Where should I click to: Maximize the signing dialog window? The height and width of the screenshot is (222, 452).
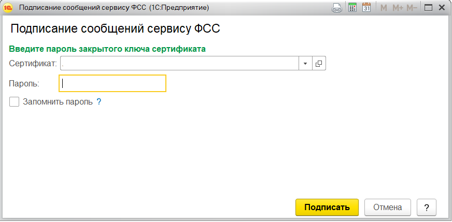(428, 8)
